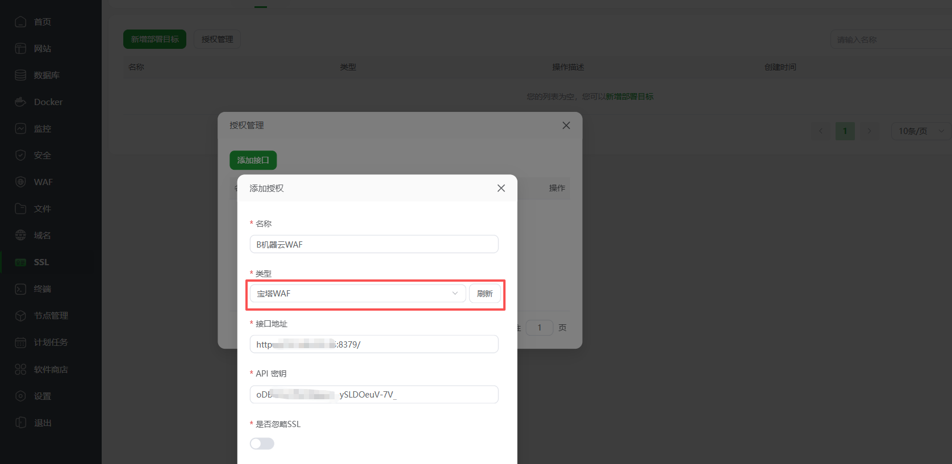Open 数据库 menu item
The image size is (952, 464).
47,75
